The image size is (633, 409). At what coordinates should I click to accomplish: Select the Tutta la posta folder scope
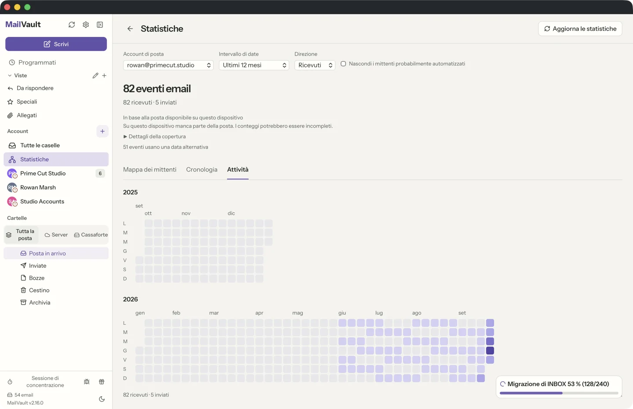point(21,235)
